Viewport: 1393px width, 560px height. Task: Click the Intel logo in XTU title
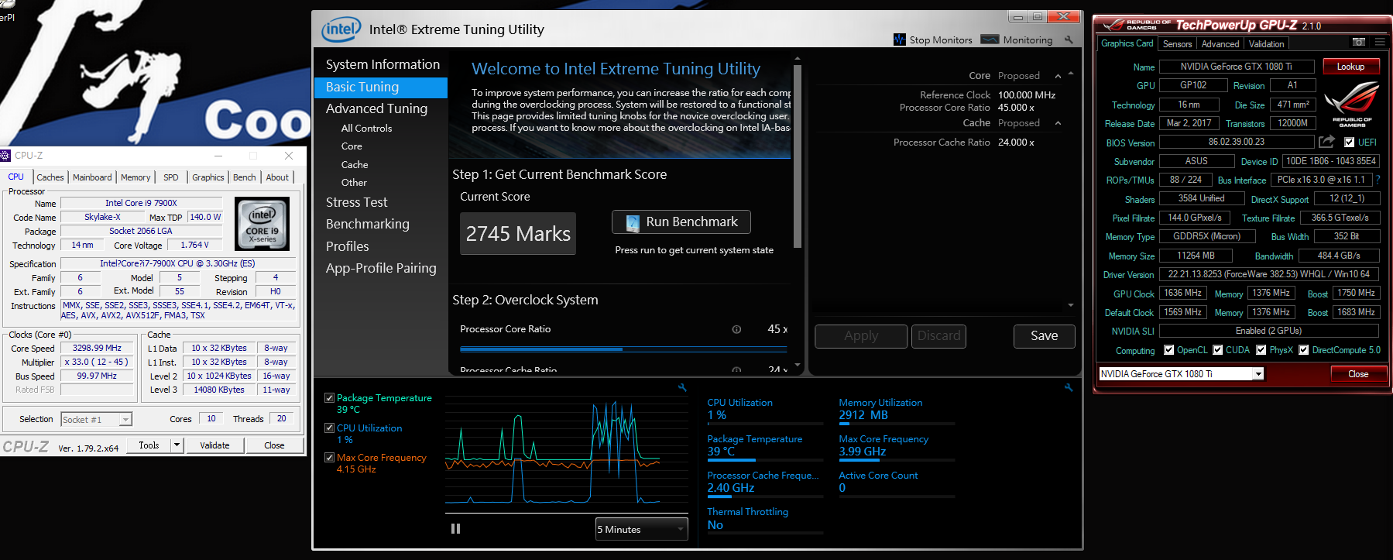click(x=341, y=29)
